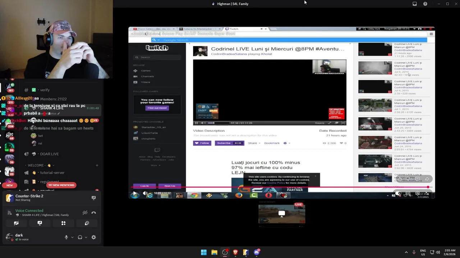Open gear dropdown beside Bookmark
This screenshot has height=258, width=460.
(x=286, y=143)
